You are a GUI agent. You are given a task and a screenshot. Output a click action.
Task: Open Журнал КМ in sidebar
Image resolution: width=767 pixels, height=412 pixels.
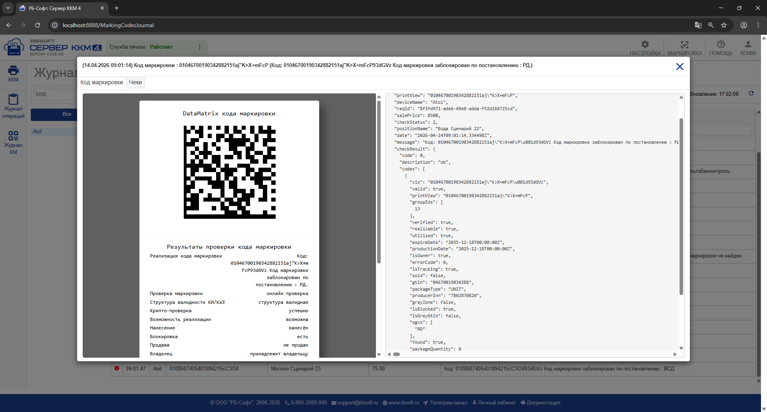[13, 143]
